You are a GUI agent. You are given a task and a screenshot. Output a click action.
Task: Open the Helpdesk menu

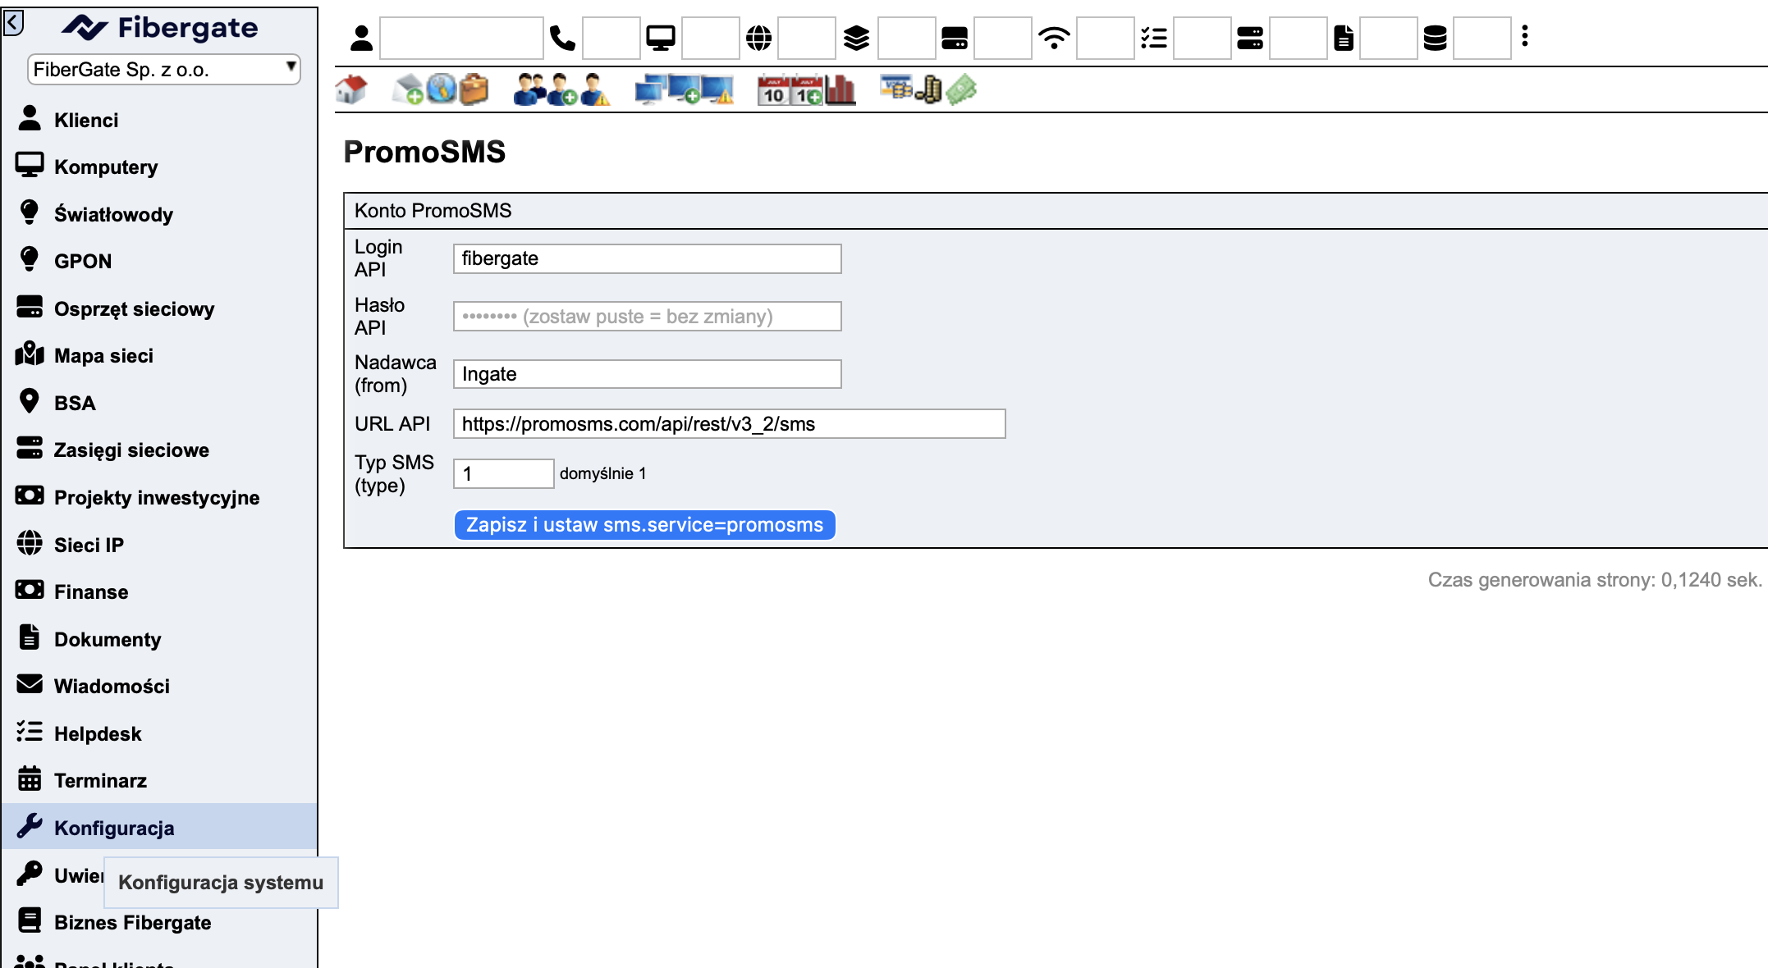tap(159, 733)
